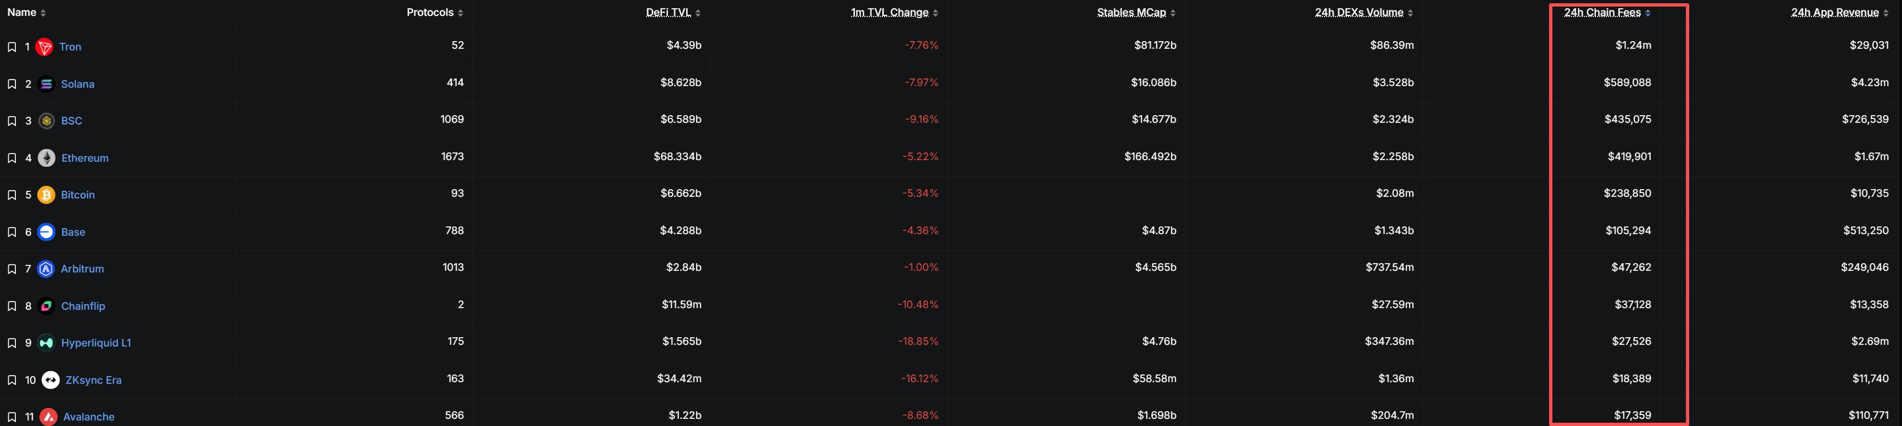Open the Hyperliquid L1 chain link
Image resolution: width=1902 pixels, height=426 pixels.
pyautogui.click(x=96, y=343)
